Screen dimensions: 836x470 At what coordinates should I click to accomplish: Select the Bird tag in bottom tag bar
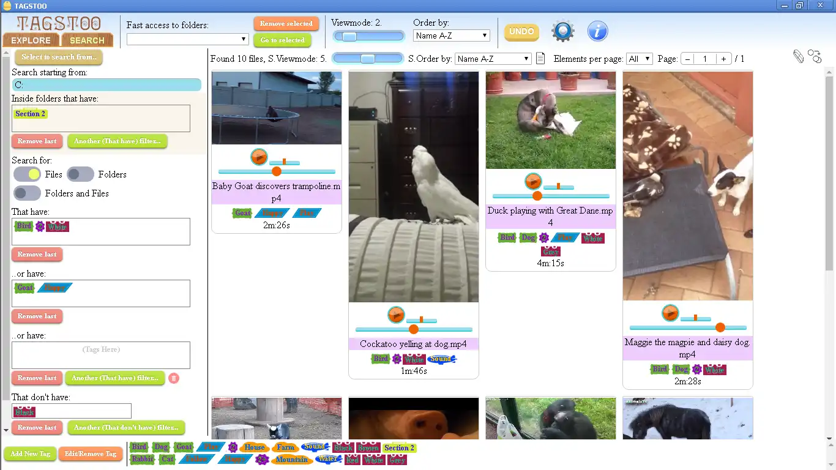pos(140,447)
